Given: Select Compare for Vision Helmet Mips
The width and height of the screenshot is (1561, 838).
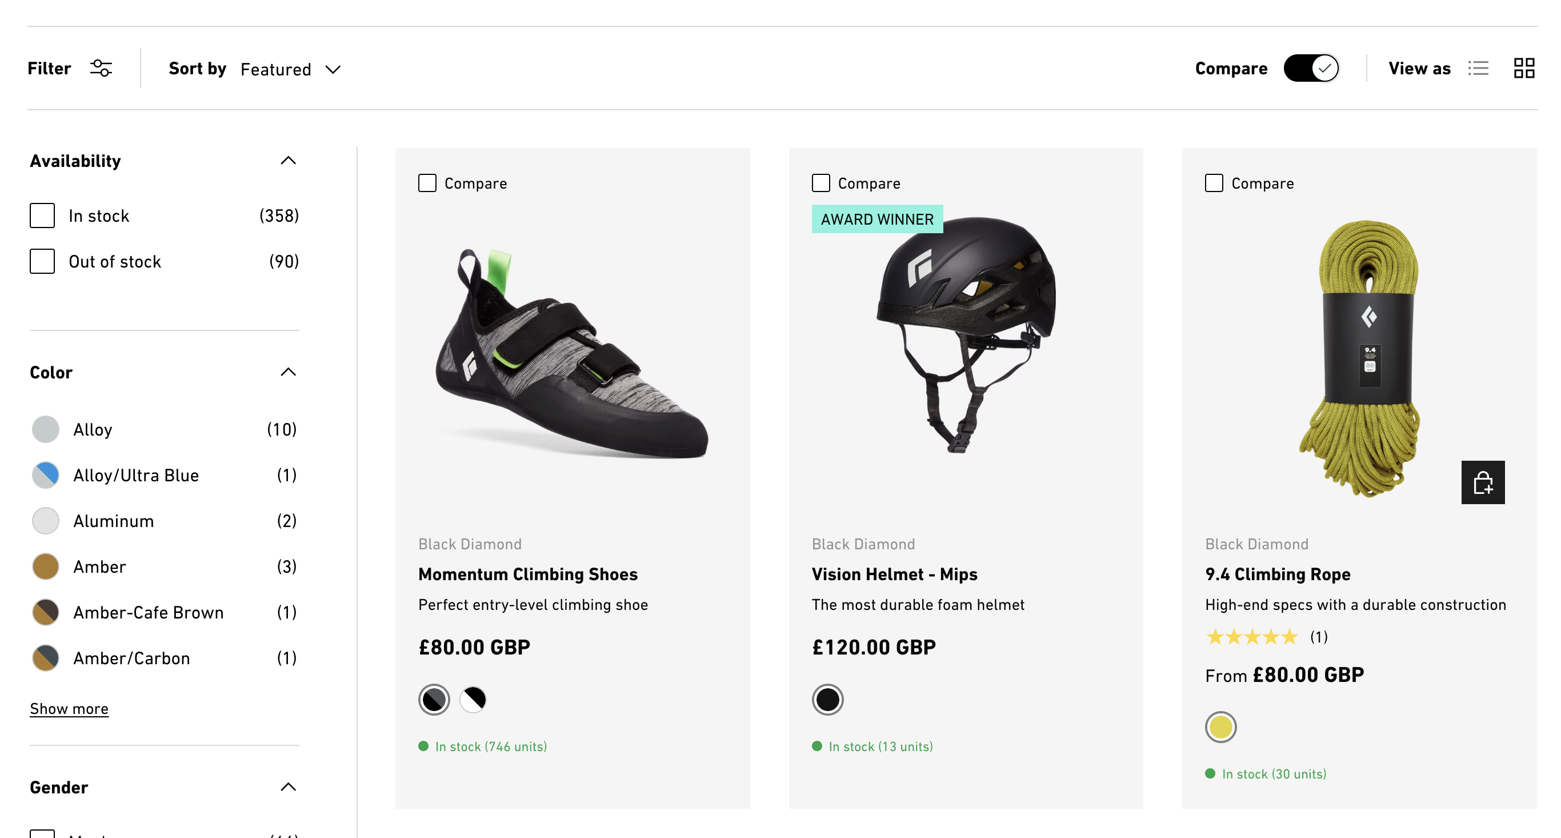Looking at the screenshot, I should point(820,182).
